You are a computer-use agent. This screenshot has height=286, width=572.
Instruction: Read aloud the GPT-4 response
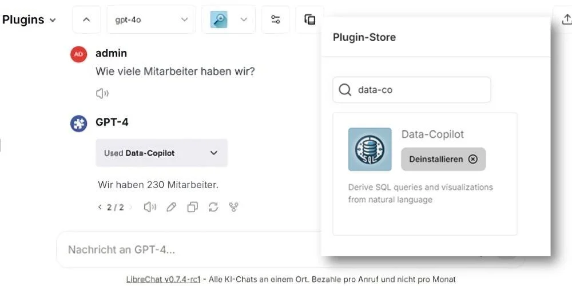pyautogui.click(x=150, y=207)
